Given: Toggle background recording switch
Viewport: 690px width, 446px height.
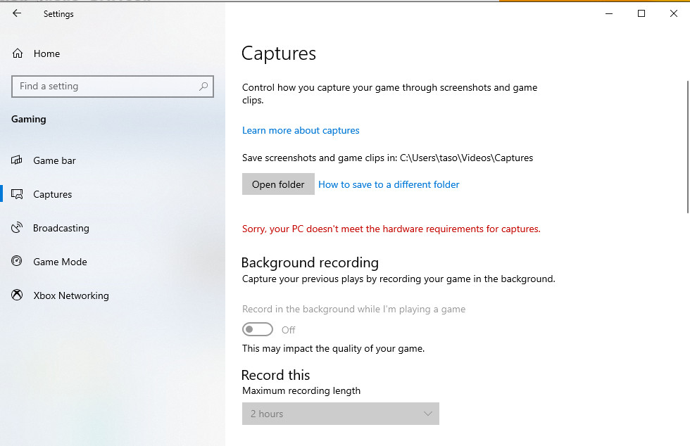Looking at the screenshot, I should (x=257, y=329).
